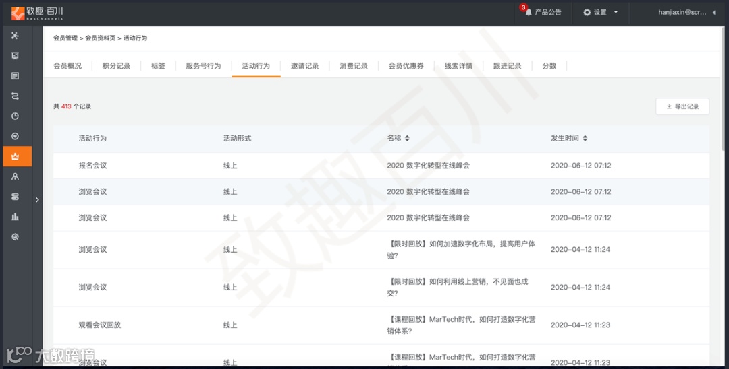Go to 会员管理 breadcrumb

[65, 38]
